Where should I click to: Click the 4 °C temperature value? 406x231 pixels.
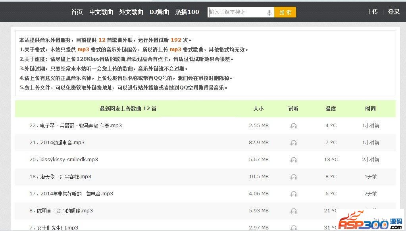(x=331, y=126)
